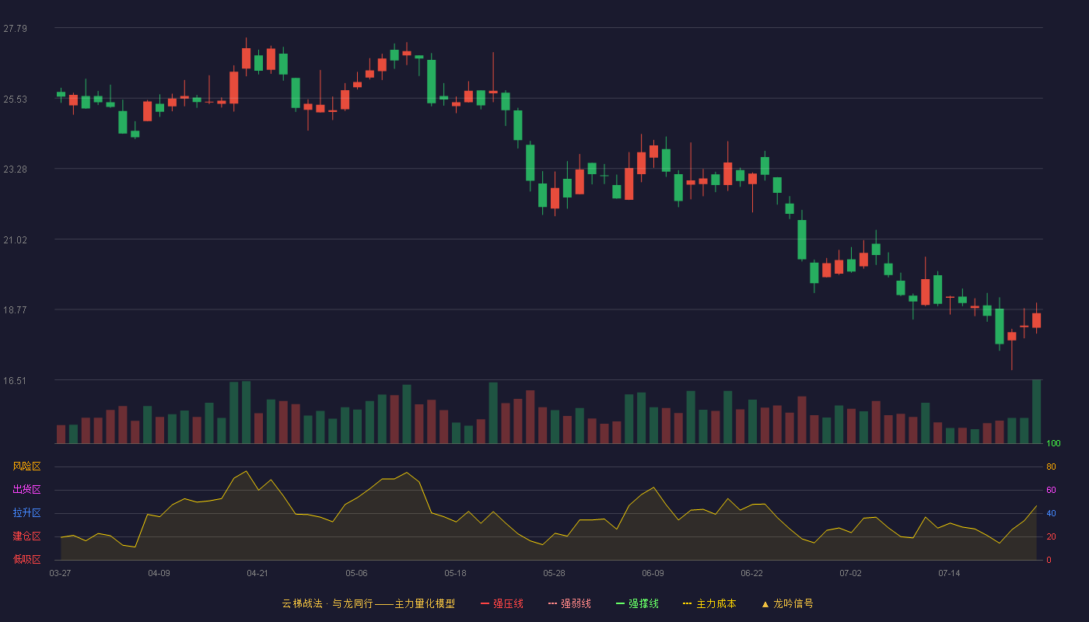
Task: Click the 云梯战法 · 与龙同行 model legend title
Action: pyautogui.click(x=368, y=603)
